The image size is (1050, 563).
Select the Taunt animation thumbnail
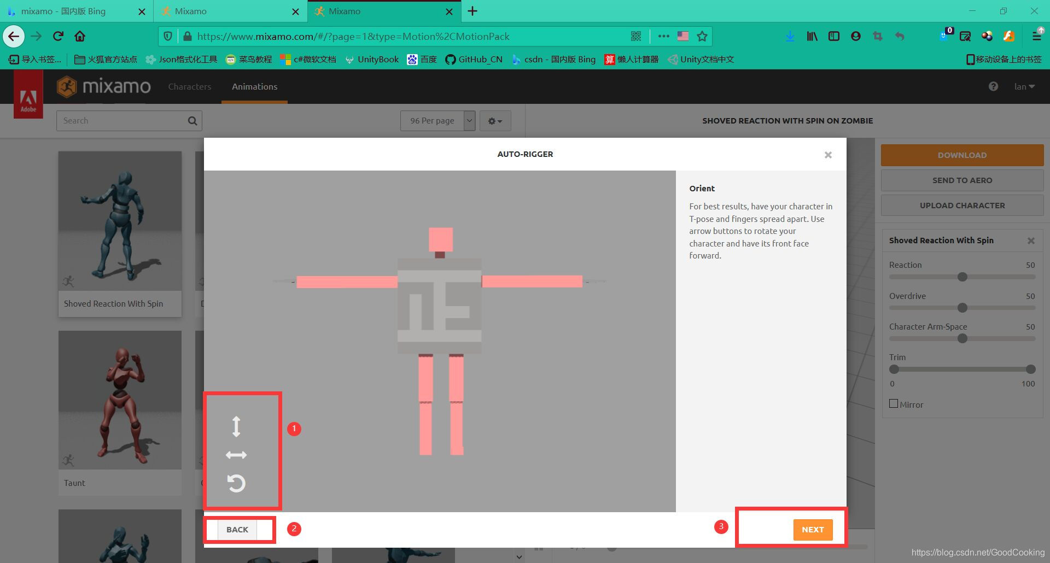click(x=120, y=400)
